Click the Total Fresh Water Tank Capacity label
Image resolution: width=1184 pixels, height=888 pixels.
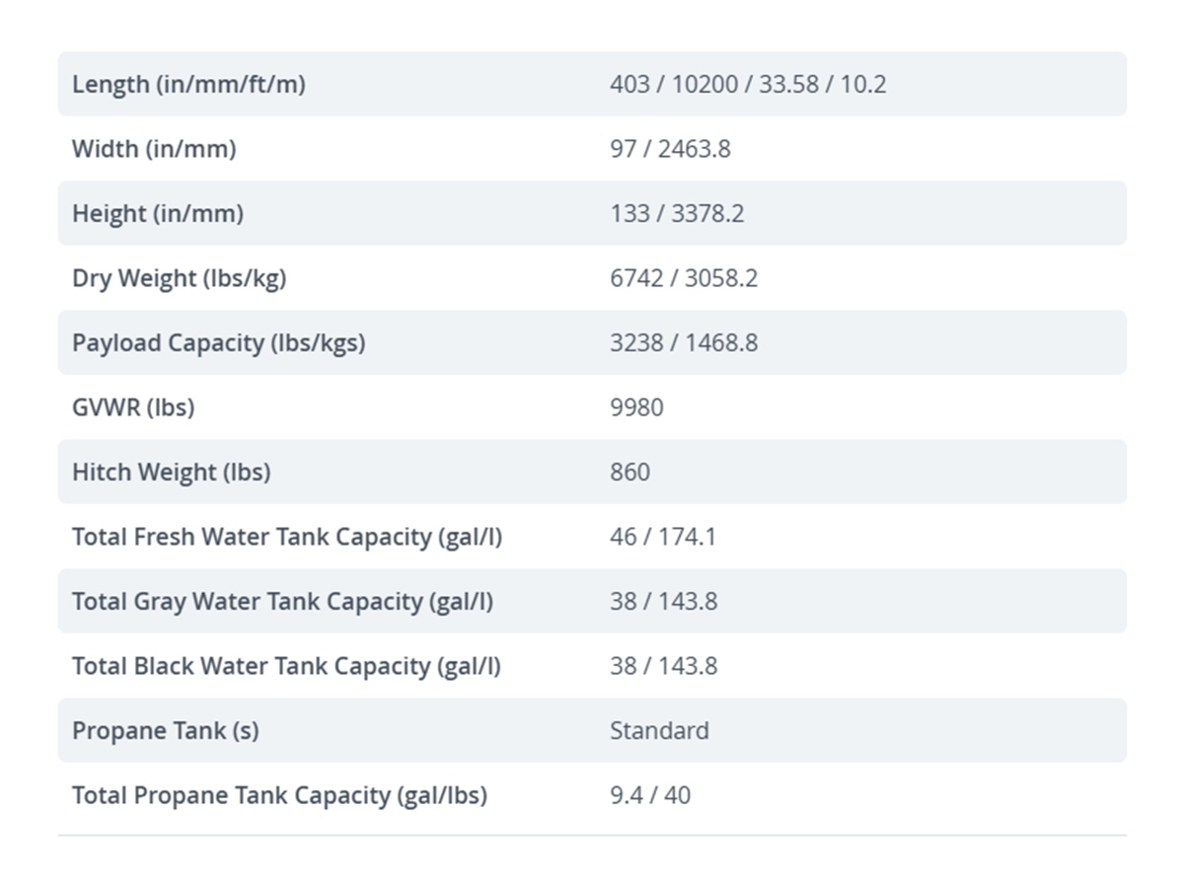point(287,537)
